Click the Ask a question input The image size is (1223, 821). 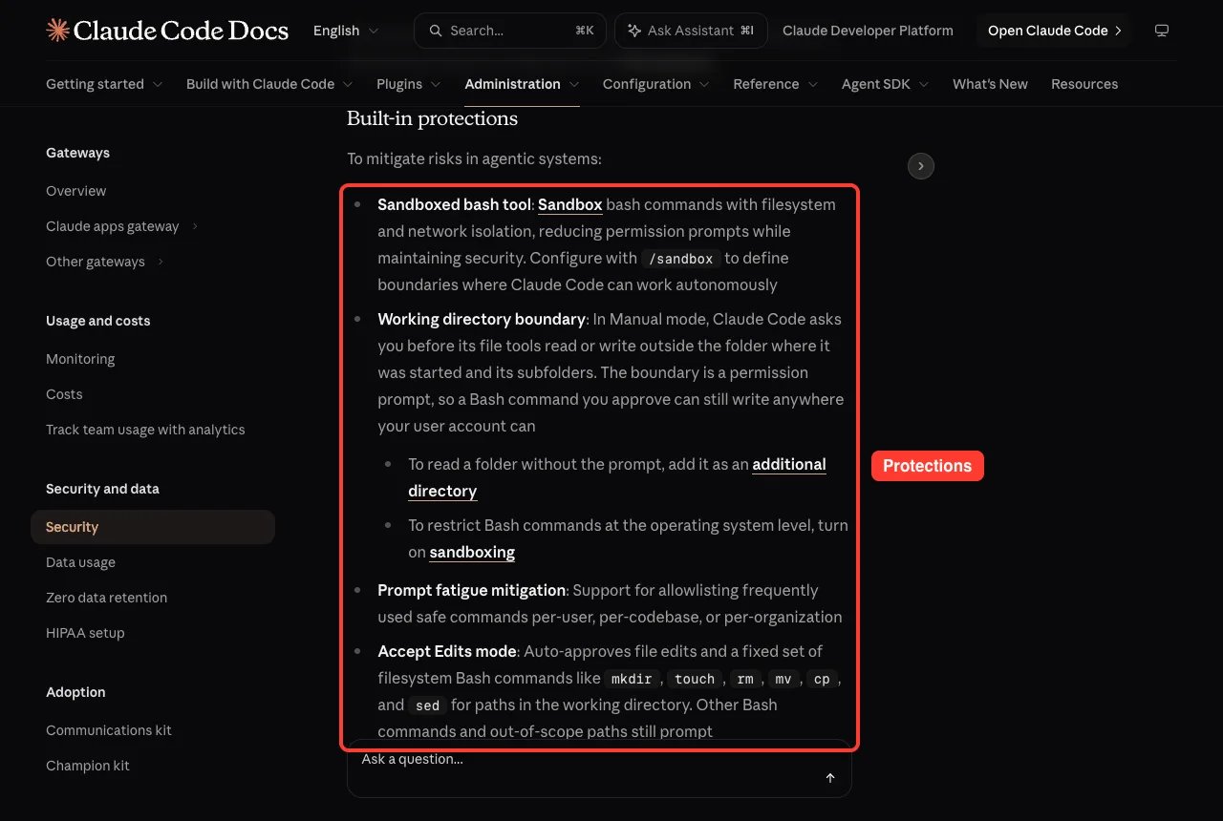click(599, 768)
